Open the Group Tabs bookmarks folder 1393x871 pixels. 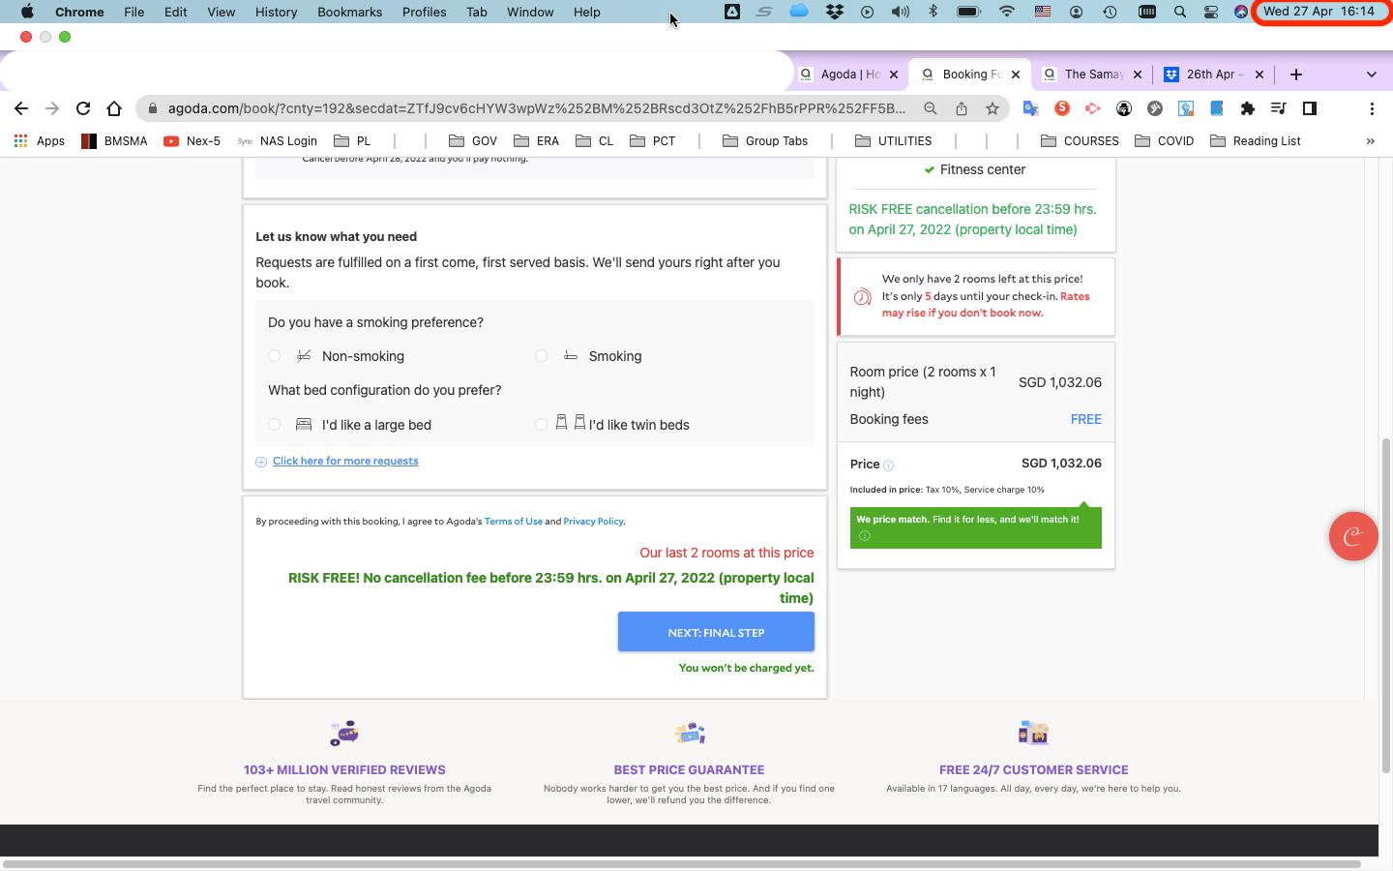pos(765,141)
